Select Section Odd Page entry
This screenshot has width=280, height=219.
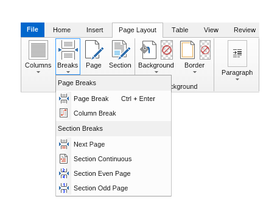[114, 188]
